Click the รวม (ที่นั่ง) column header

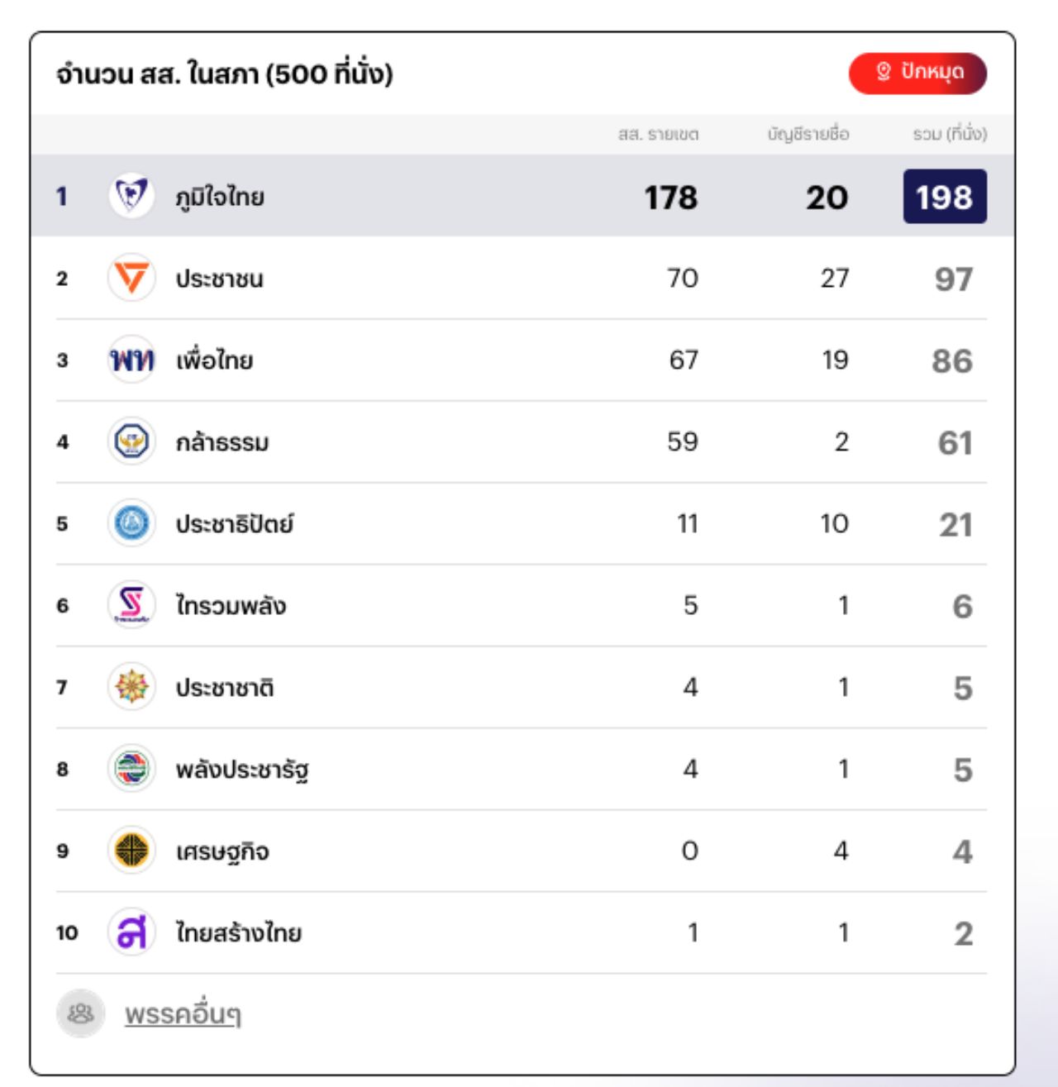coord(949,134)
